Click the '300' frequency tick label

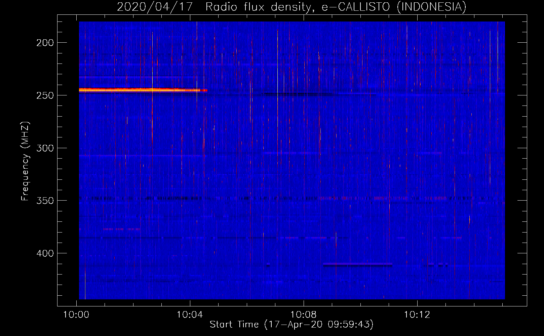45,148
